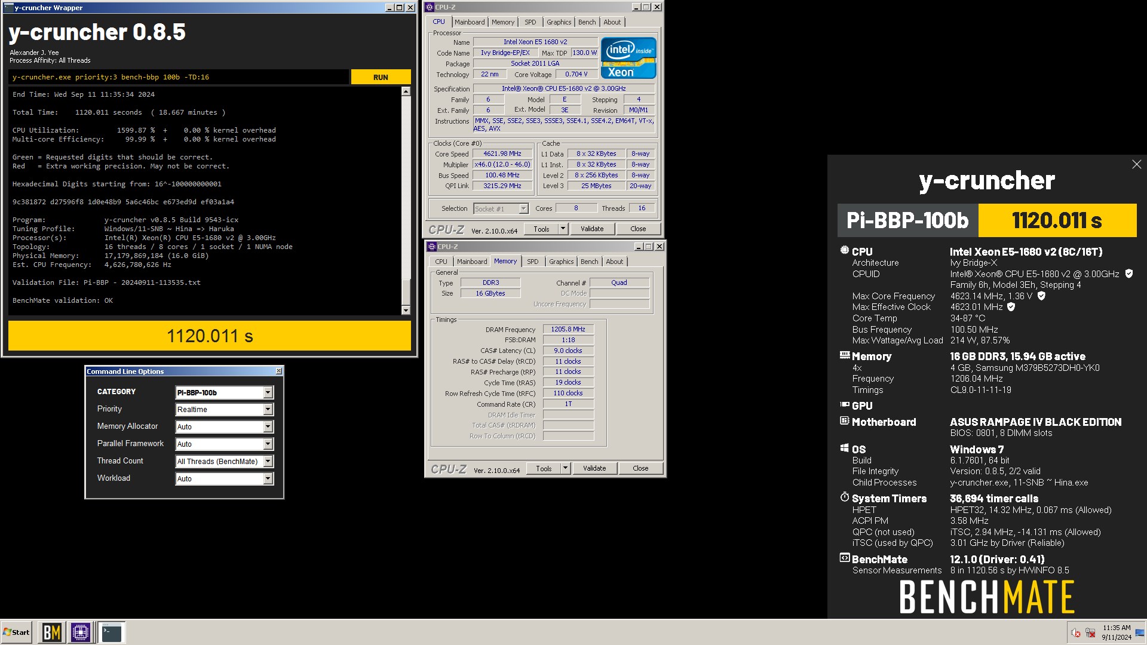Click Tools button in upper CPU-Z window
The width and height of the screenshot is (1147, 645).
(541, 229)
